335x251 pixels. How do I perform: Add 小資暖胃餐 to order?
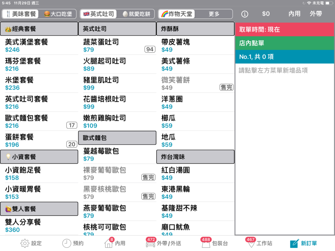39,192
